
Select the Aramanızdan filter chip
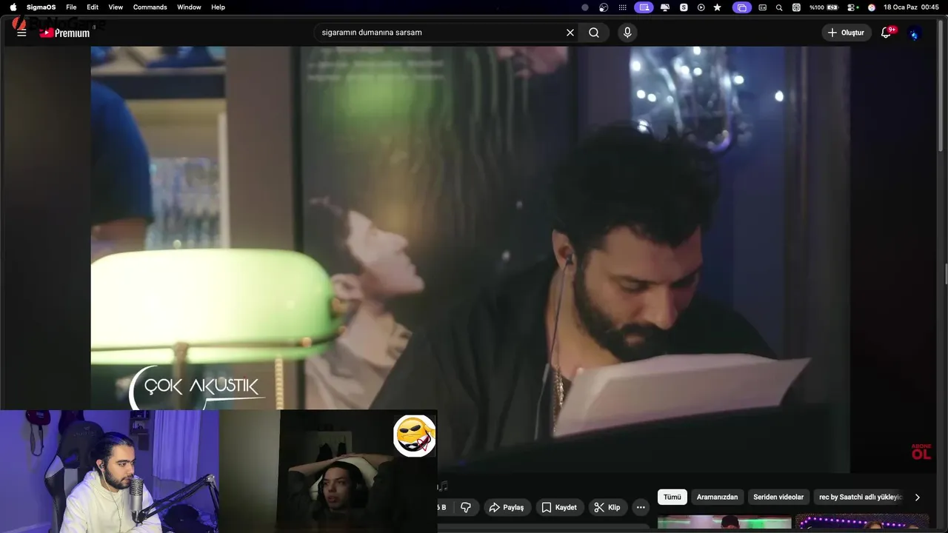click(717, 497)
